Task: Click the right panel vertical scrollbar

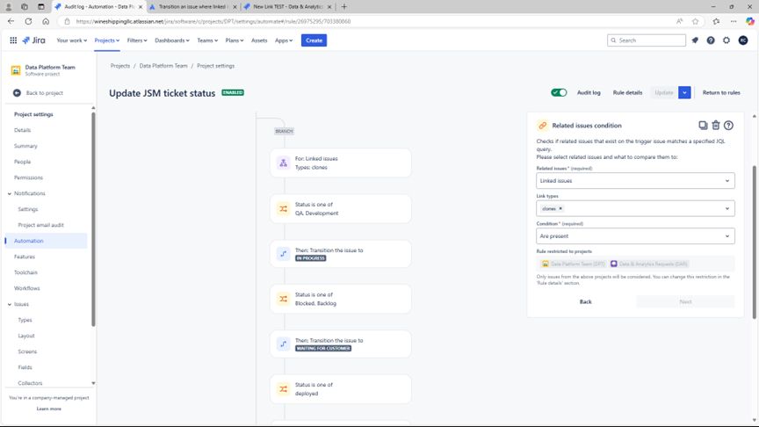Action: (754, 242)
